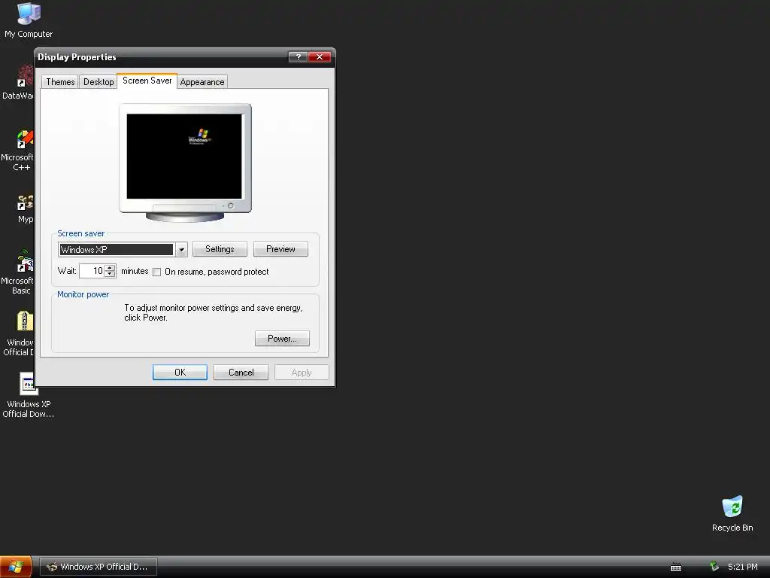Viewport: 770px width, 578px height.
Task: Open the screen saver dropdown list
Action: [181, 250]
